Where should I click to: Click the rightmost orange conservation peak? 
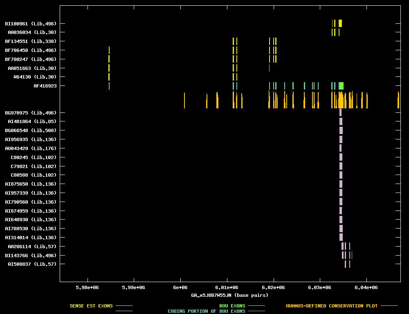coord(398,100)
